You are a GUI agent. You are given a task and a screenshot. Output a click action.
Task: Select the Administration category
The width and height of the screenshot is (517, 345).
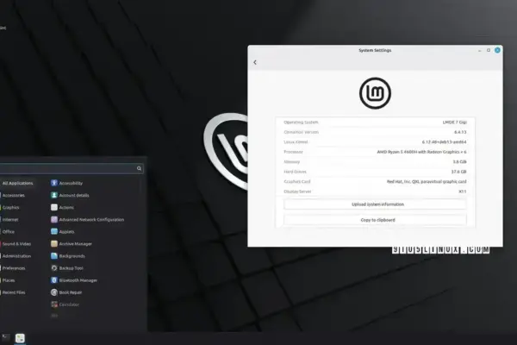coord(16,256)
